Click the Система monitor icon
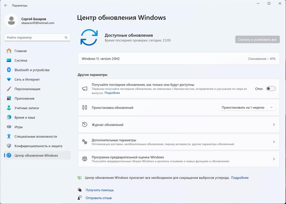 9,60
